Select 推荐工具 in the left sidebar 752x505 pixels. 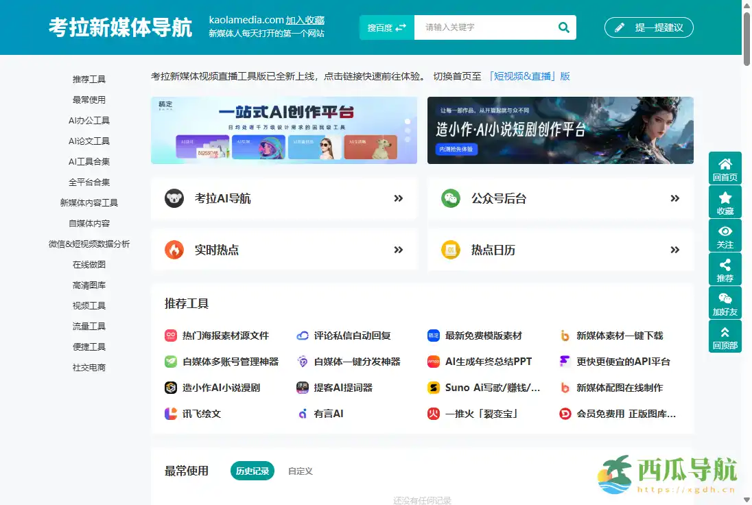pyautogui.click(x=89, y=79)
